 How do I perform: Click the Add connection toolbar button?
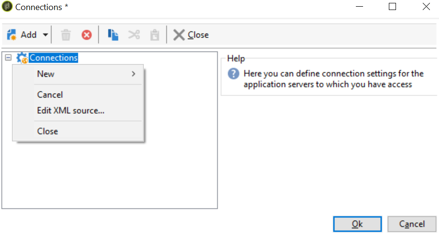[22, 35]
